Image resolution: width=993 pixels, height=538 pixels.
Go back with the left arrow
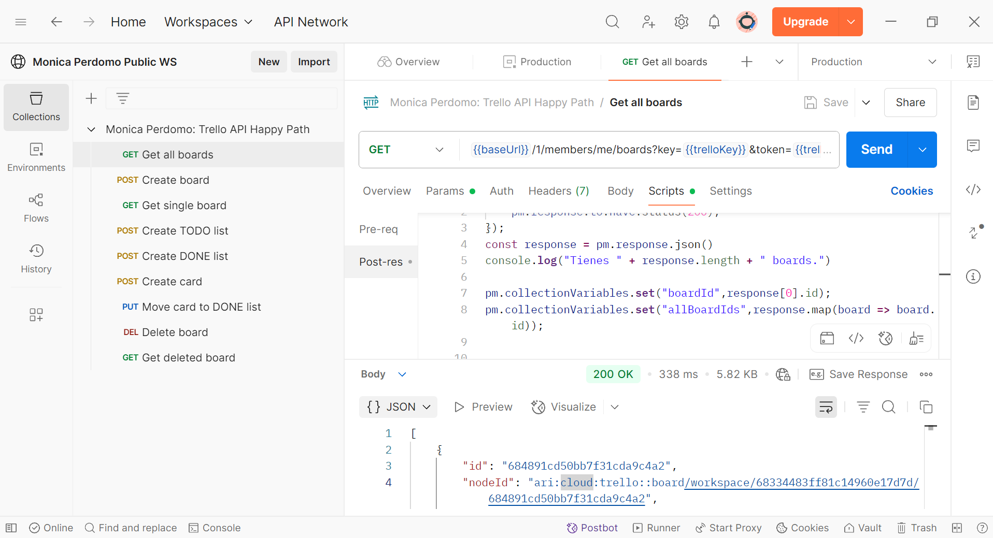pyautogui.click(x=56, y=22)
